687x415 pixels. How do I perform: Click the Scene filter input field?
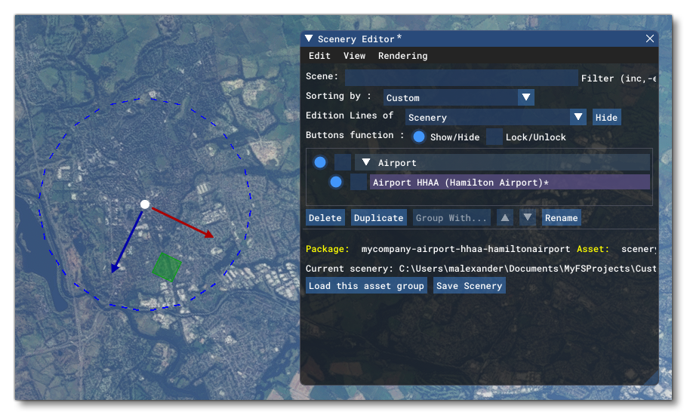(x=461, y=77)
